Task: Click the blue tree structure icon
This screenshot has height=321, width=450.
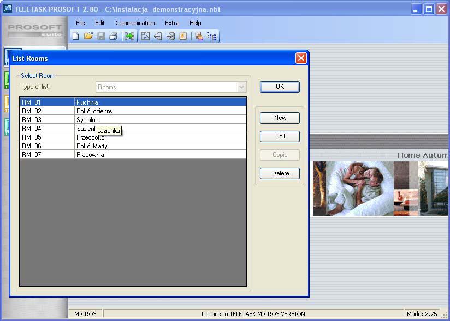Action: tap(211, 36)
